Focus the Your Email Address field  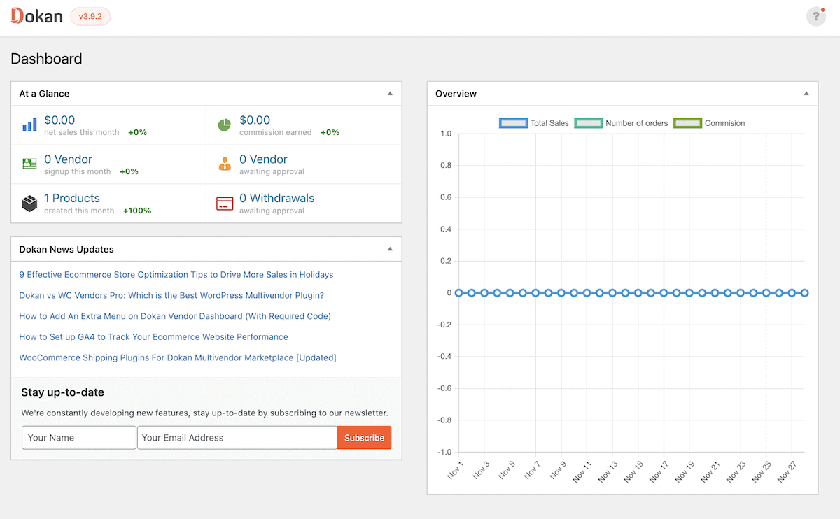tap(237, 438)
